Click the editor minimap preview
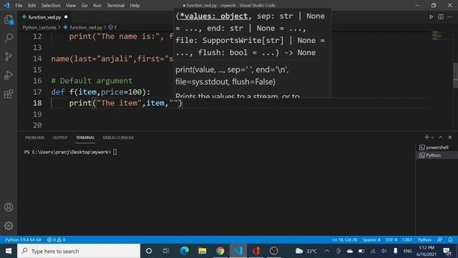This screenshot has width=458, height=258. (x=437, y=35)
